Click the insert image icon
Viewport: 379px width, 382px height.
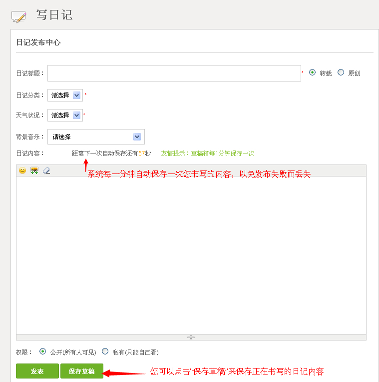point(34,171)
